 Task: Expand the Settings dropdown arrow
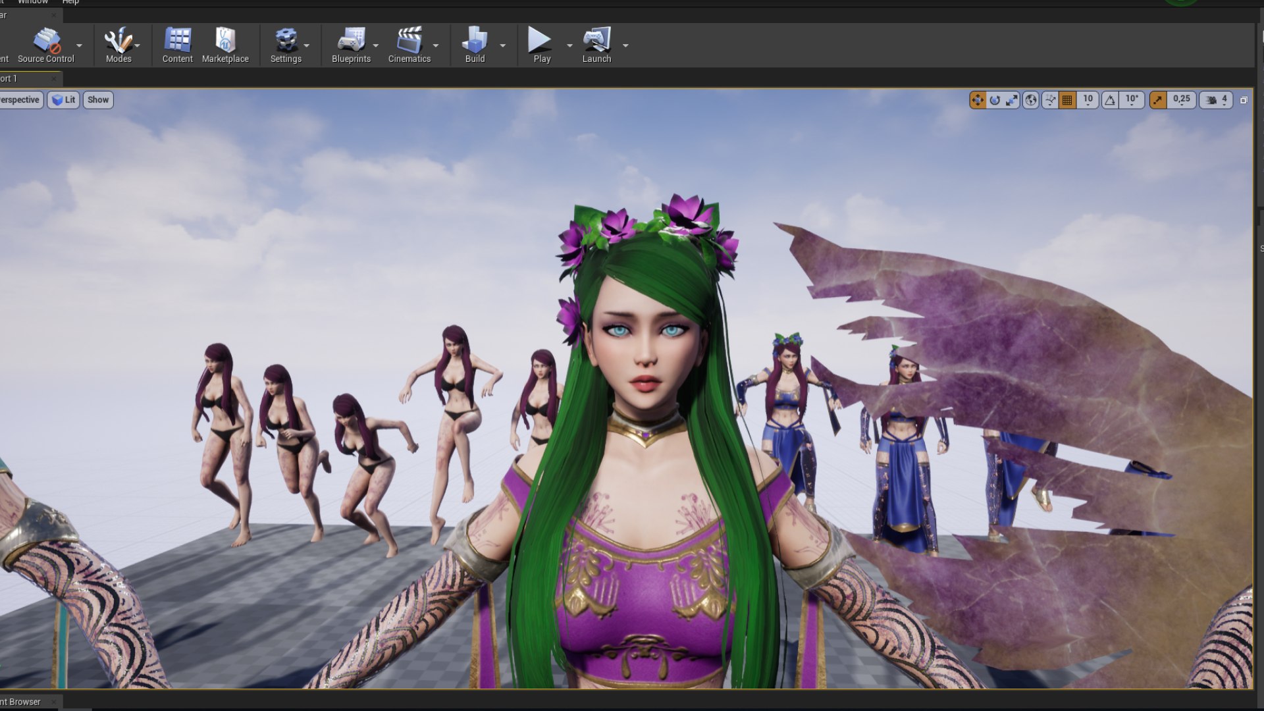tap(307, 45)
